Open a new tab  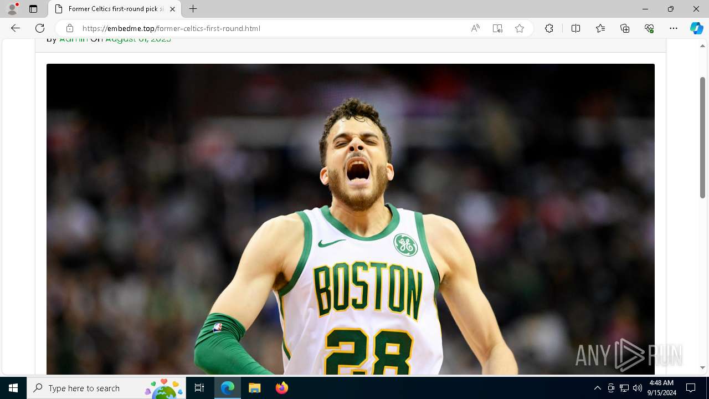193,9
